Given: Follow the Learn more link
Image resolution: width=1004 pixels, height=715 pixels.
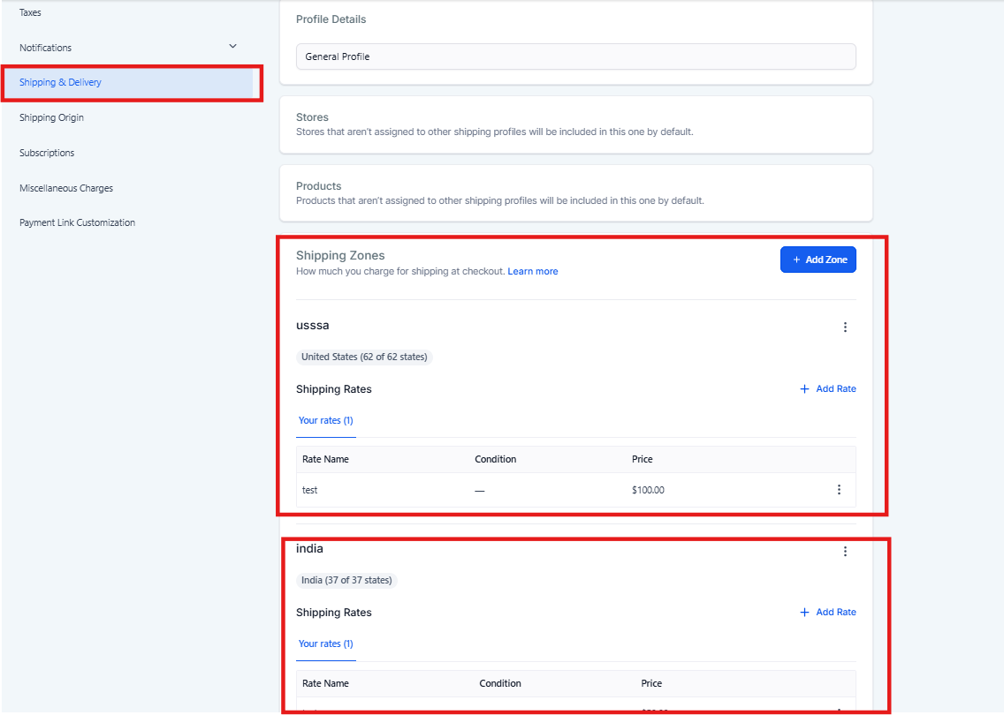Looking at the screenshot, I should point(532,271).
